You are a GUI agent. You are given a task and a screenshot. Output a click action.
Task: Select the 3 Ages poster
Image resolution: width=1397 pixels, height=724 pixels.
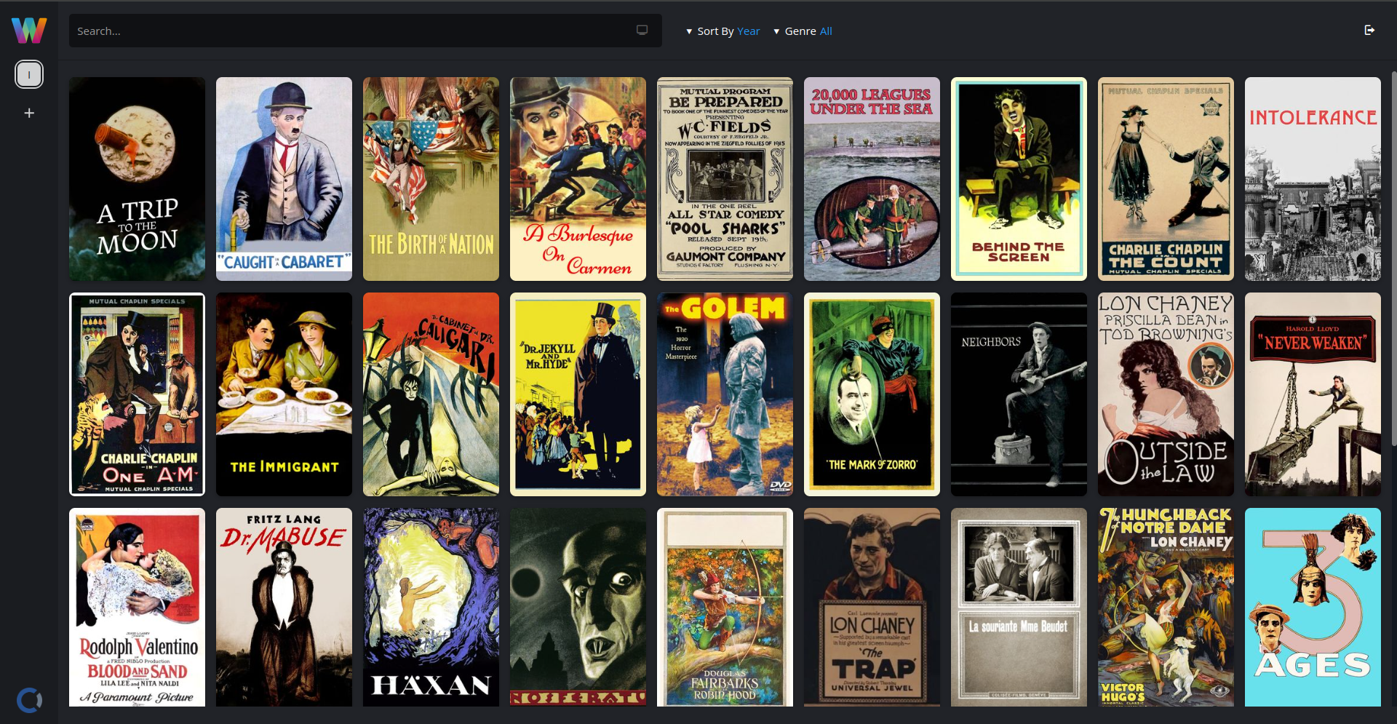pos(1313,607)
